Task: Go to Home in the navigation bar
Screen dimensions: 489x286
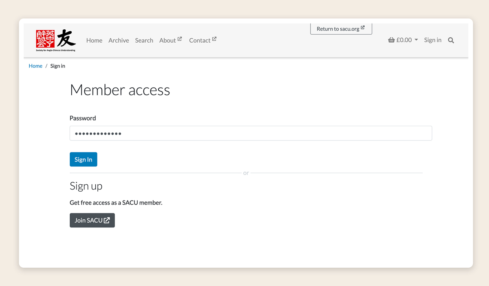Action: pos(94,40)
